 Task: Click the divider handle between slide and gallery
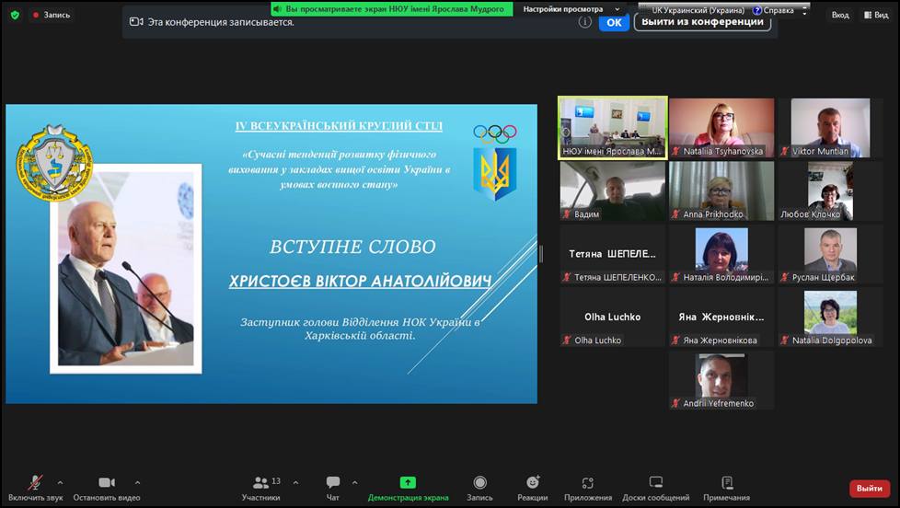pyautogui.click(x=541, y=254)
